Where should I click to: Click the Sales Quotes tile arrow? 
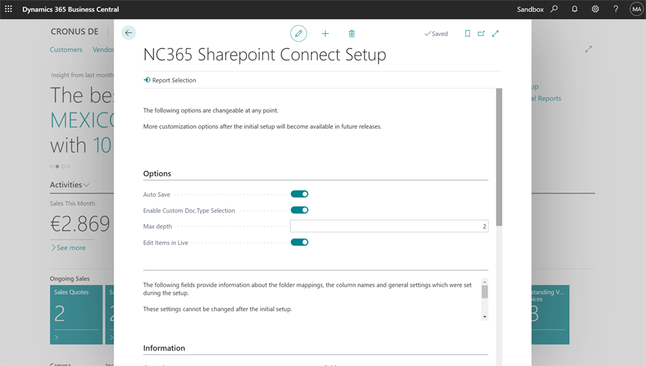coord(56,337)
